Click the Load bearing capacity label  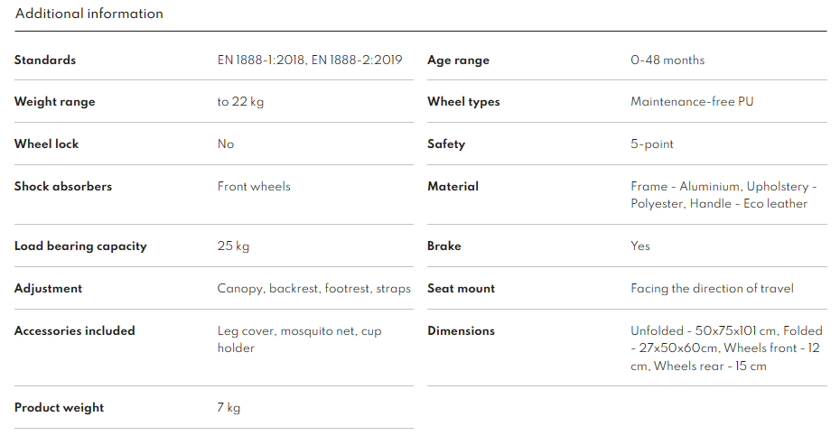coord(80,246)
